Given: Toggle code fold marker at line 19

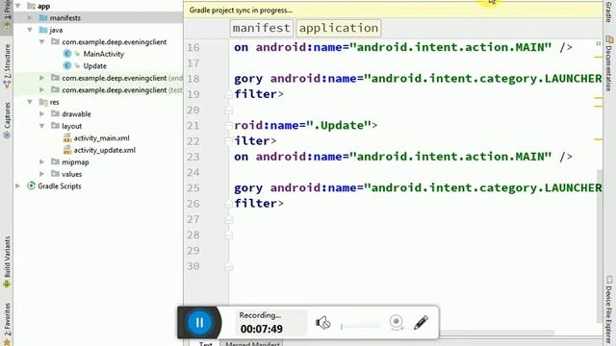Looking at the screenshot, I should (x=229, y=94).
